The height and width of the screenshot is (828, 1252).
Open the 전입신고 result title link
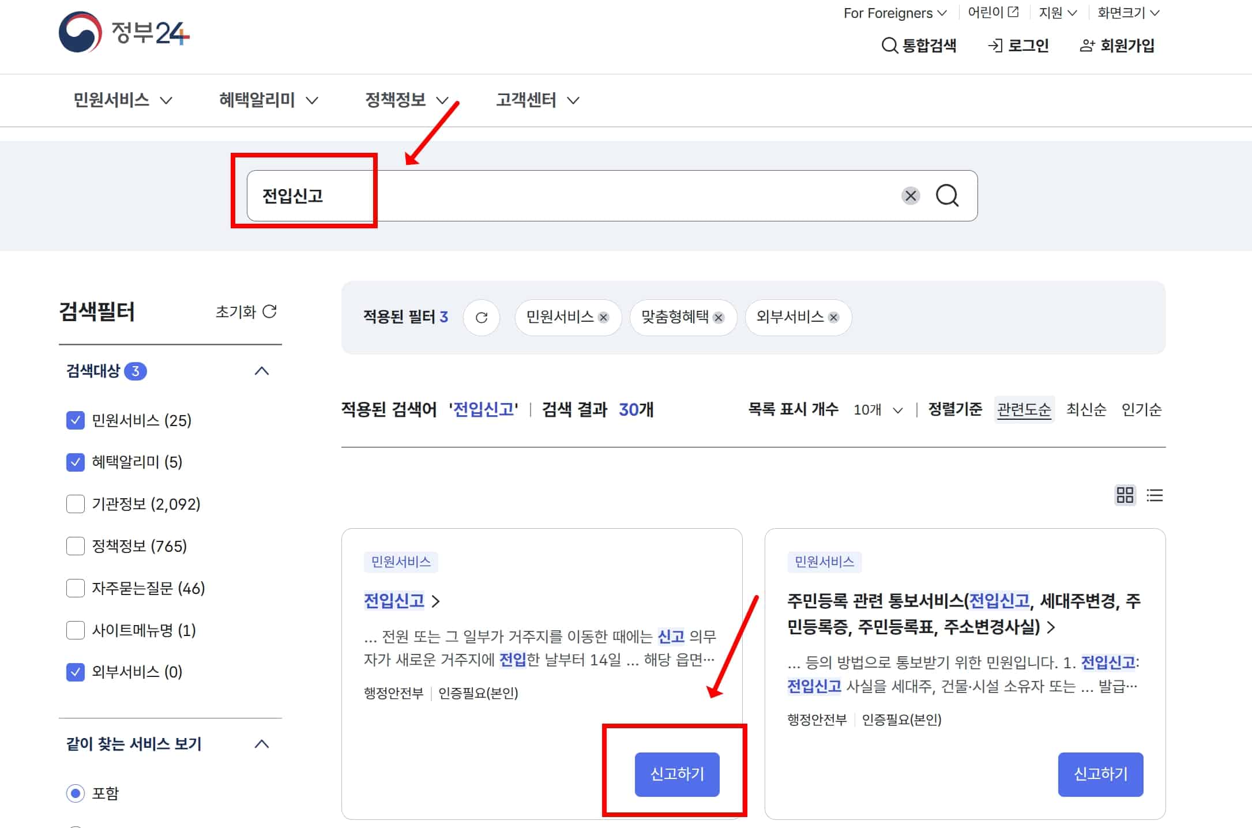click(x=402, y=601)
